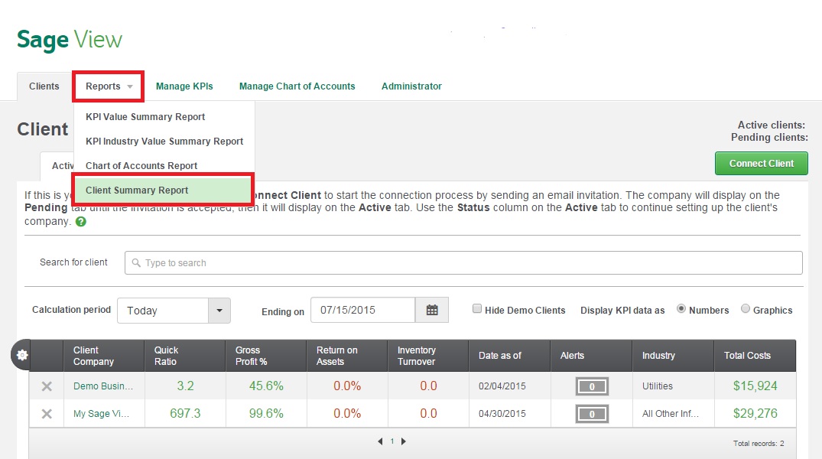The image size is (822, 459).
Task: Open the KPI Value Summary Report
Action: (145, 117)
